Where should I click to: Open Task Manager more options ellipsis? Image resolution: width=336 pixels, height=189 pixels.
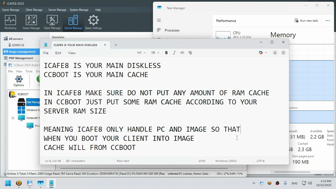point(328,20)
